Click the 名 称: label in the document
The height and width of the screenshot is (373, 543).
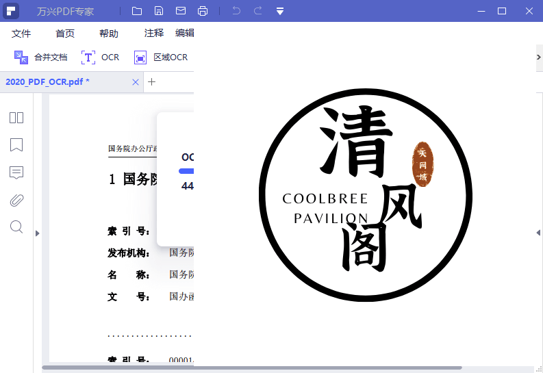tap(129, 274)
